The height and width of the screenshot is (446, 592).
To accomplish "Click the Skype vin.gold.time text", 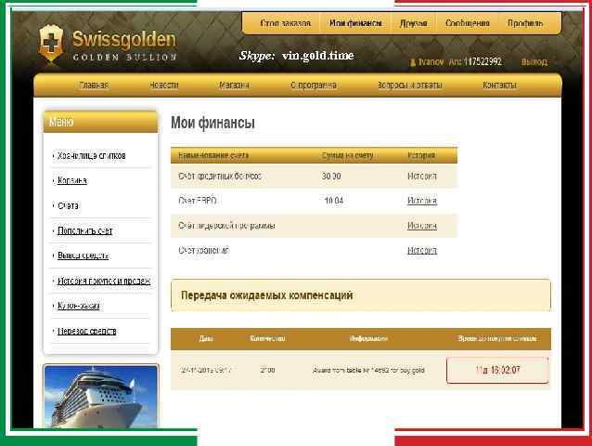I will pyautogui.click(x=296, y=56).
